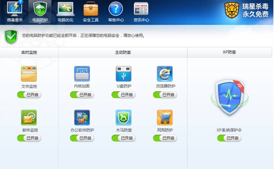Switch to the 电脑优化 tab

click(65, 12)
